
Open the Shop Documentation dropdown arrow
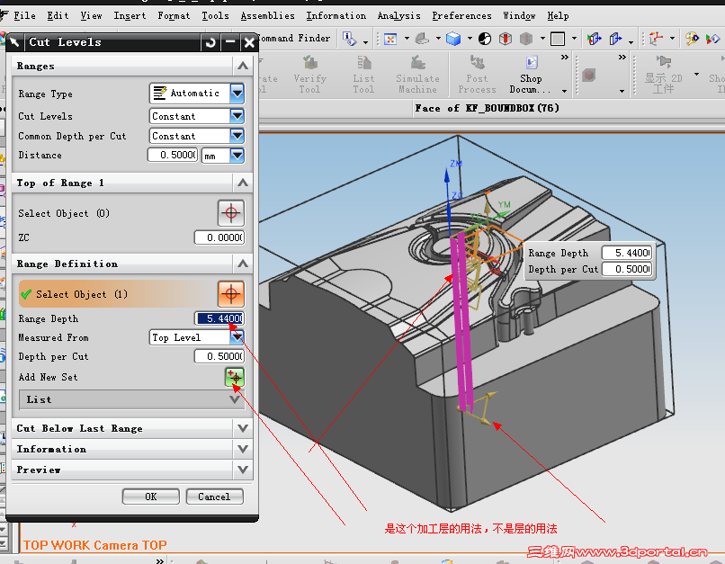(x=565, y=91)
